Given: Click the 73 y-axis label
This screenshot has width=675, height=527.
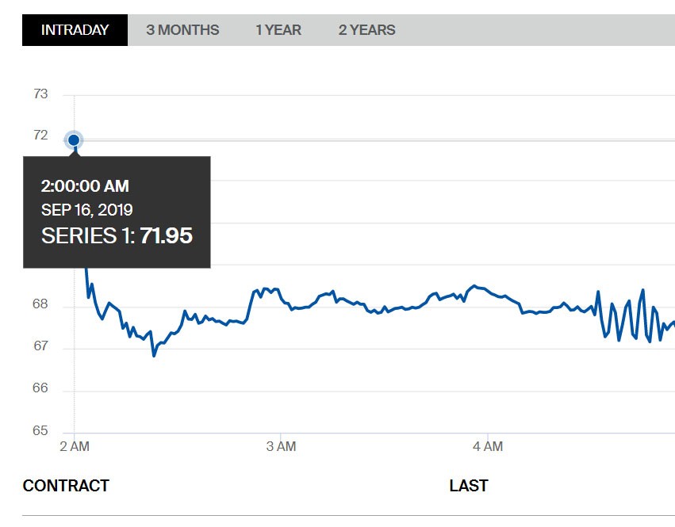Looking at the screenshot, I should click(40, 94).
